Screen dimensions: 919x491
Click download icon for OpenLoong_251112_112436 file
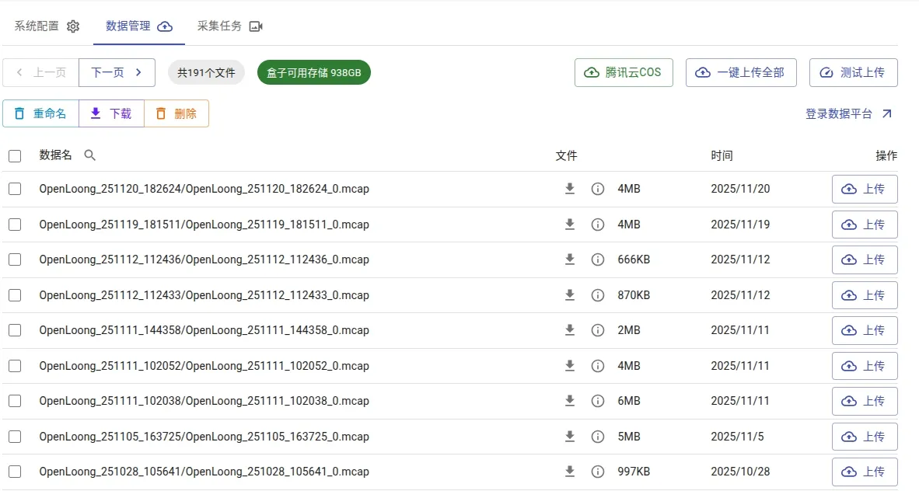570,259
